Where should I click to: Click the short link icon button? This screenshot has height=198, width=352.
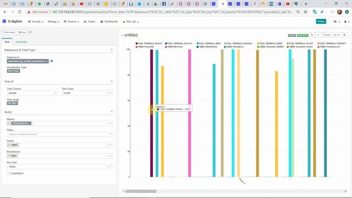click(x=312, y=35)
